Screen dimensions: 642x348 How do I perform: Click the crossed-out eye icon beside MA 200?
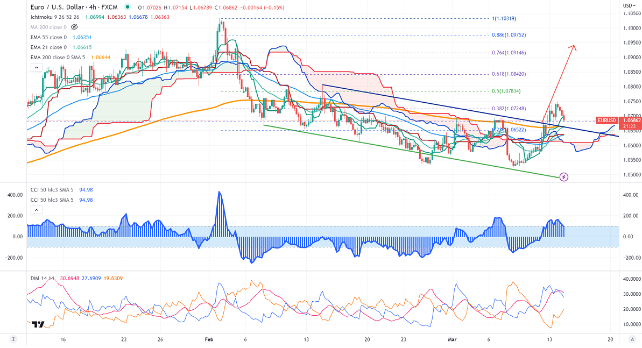74,26
